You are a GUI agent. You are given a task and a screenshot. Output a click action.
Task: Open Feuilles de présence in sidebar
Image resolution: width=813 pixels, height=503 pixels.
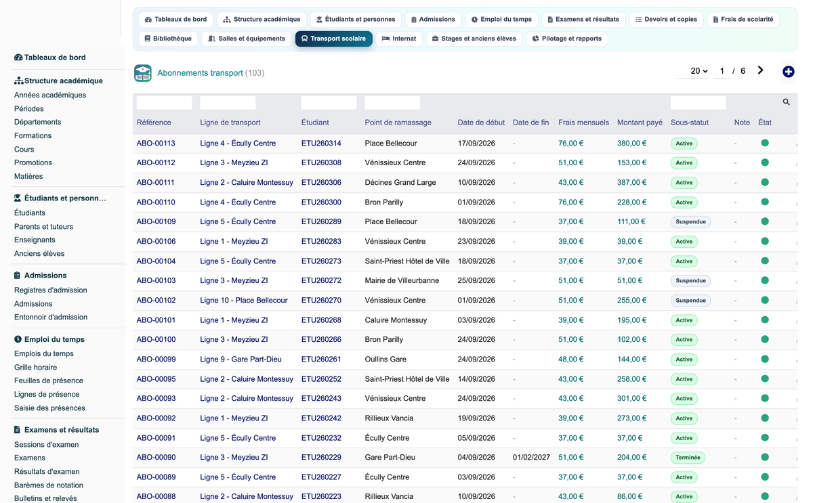pos(49,380)
